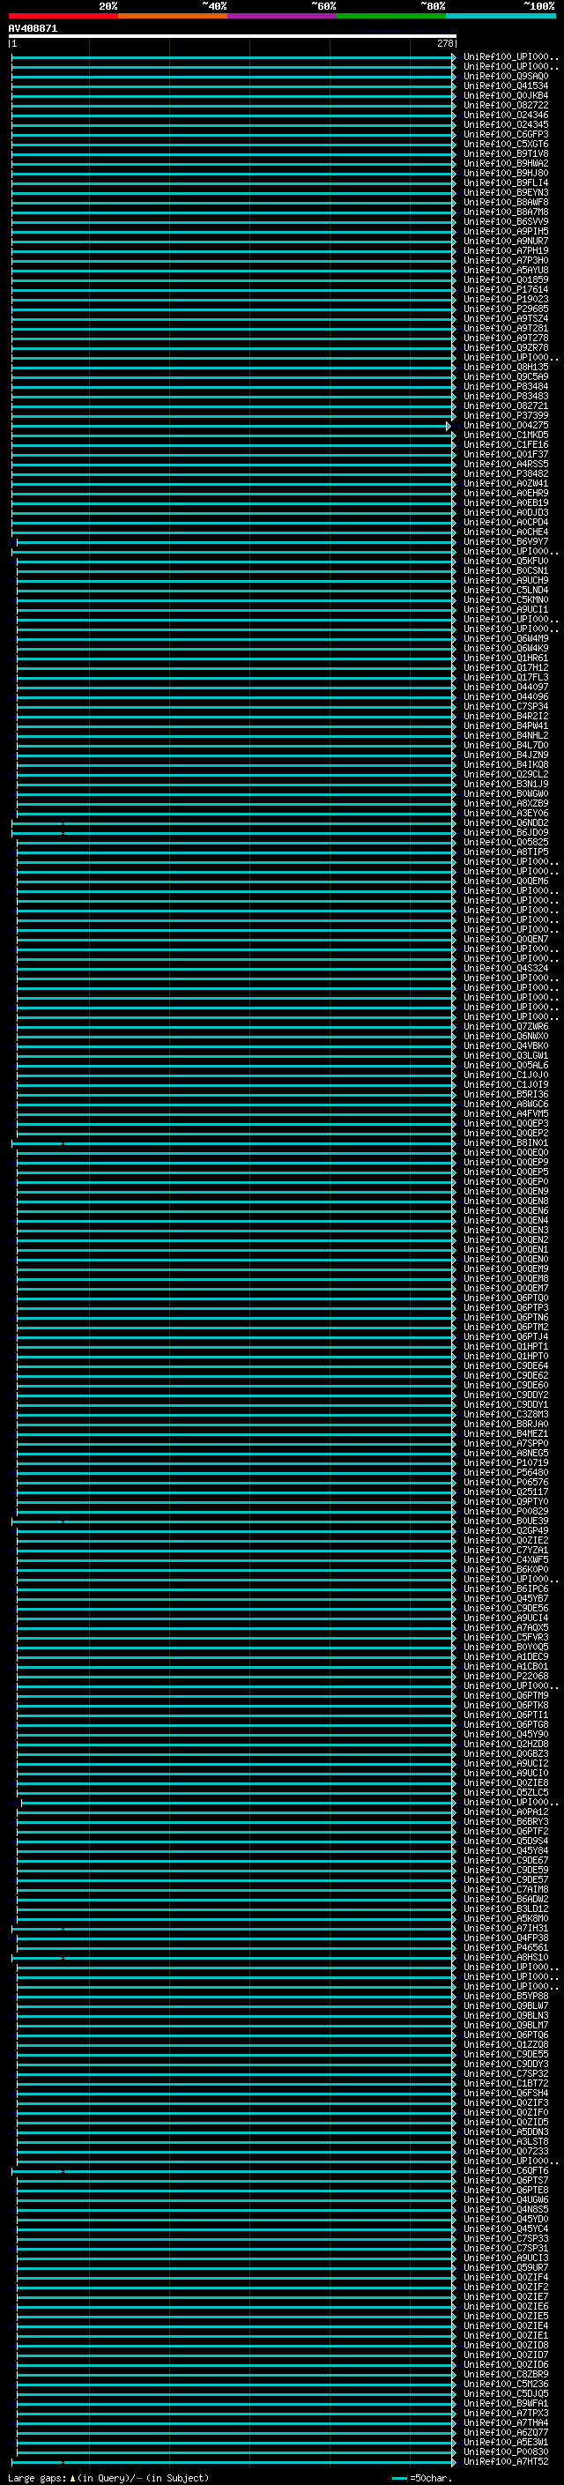Screen dimensions: 564x2485
Task: Open hit UniRef100_A0EHR9
Action: 505,493
